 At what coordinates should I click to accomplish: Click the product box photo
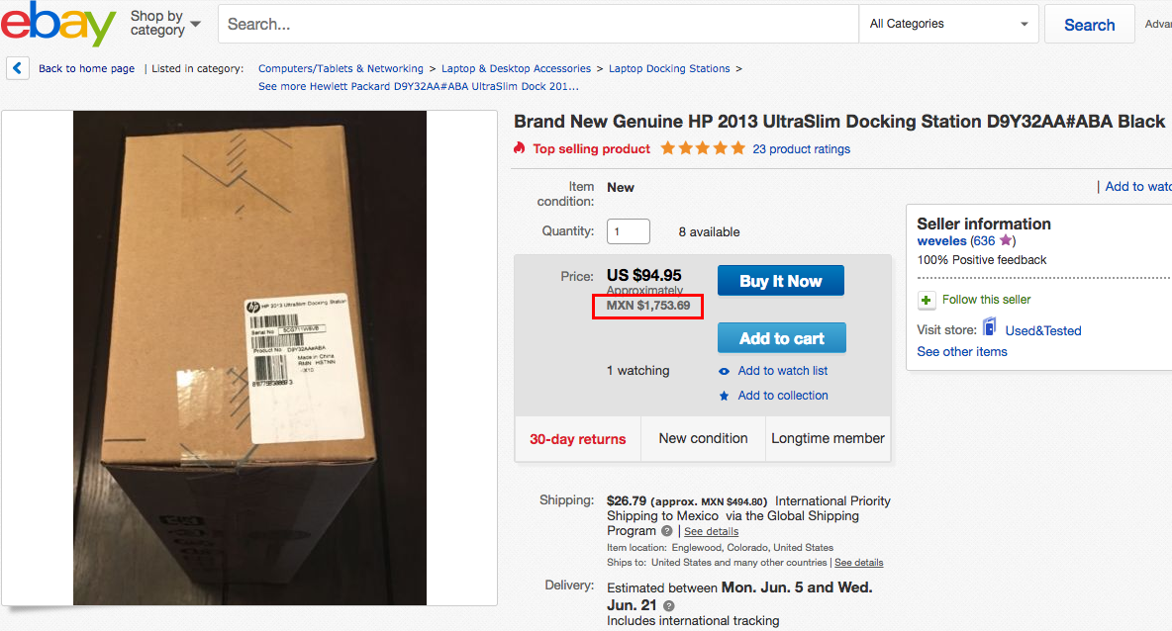[249, 358]
